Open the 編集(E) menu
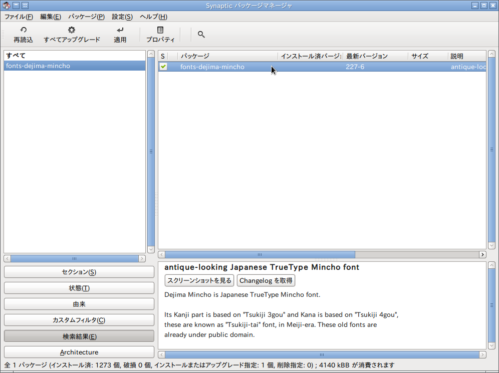 [51, 17]
